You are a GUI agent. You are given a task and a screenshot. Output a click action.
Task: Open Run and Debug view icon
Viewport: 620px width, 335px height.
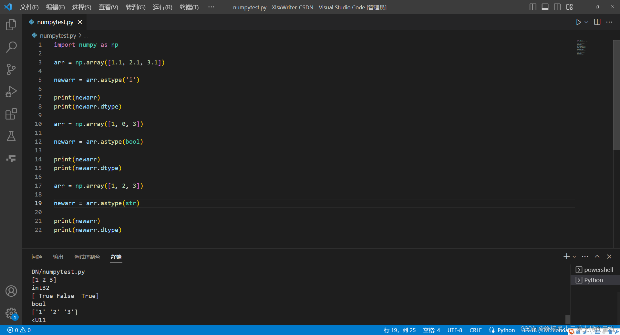(x=11, y=91)
